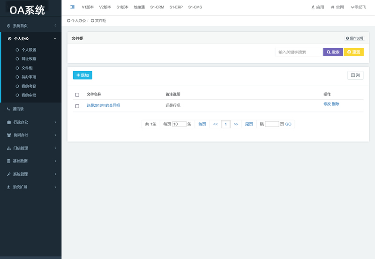Viewport: 375px width, 259px height.
Task: Click the wrench icon beside 系统管理
Action: (8, 174)
